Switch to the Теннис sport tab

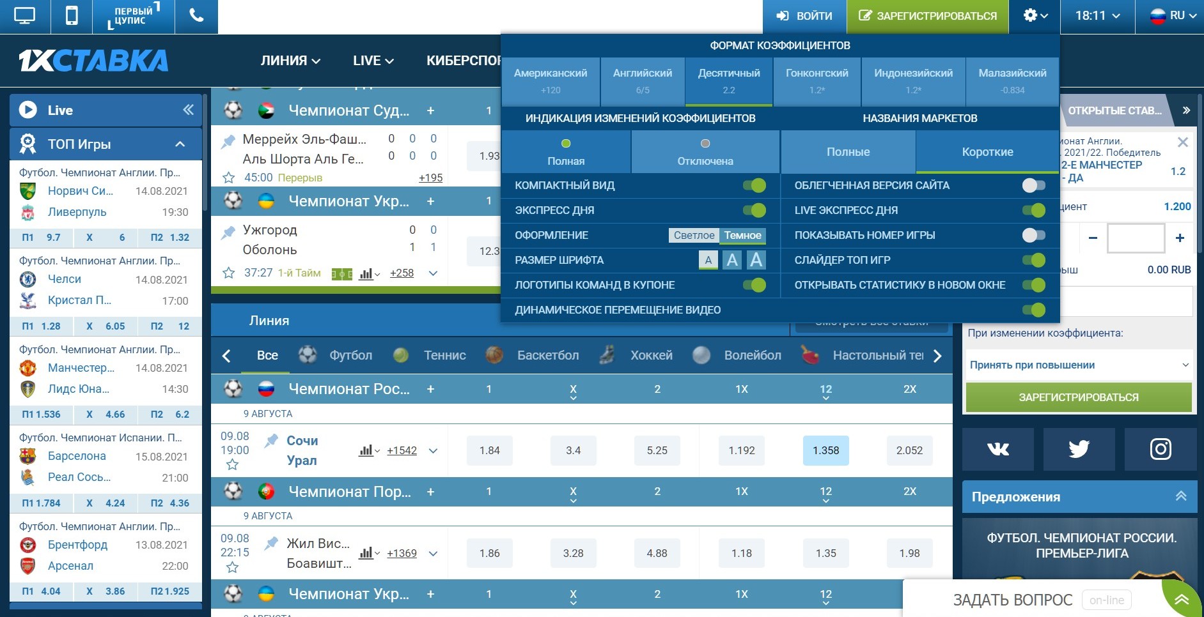(430, 355)
